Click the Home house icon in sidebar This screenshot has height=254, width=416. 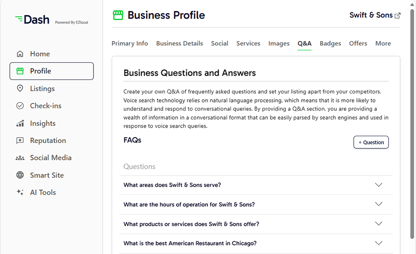coord(20,54)
